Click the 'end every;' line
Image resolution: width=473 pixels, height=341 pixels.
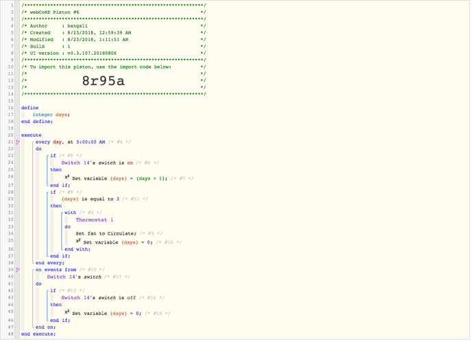coord(50,263)
